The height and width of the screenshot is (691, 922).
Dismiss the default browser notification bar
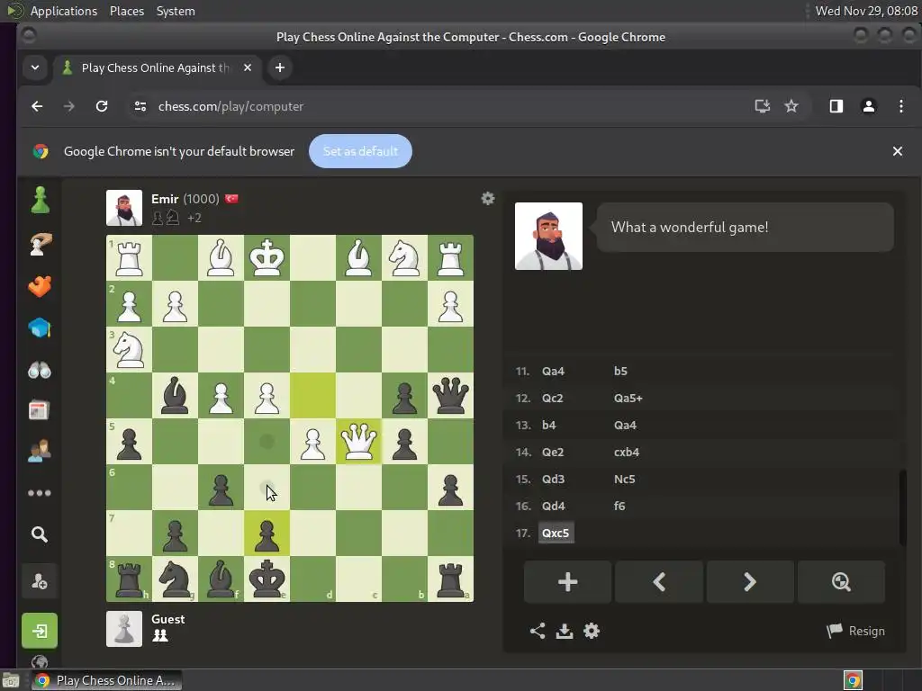pyautogui.click(x=898, y=151)
